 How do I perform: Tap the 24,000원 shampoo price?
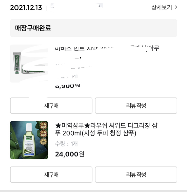click(70, 154)
